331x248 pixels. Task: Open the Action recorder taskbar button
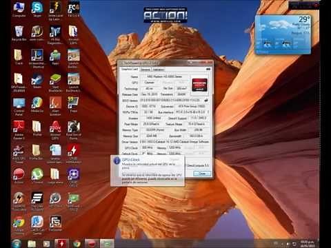pyautogui.click(x=92, y=243)
